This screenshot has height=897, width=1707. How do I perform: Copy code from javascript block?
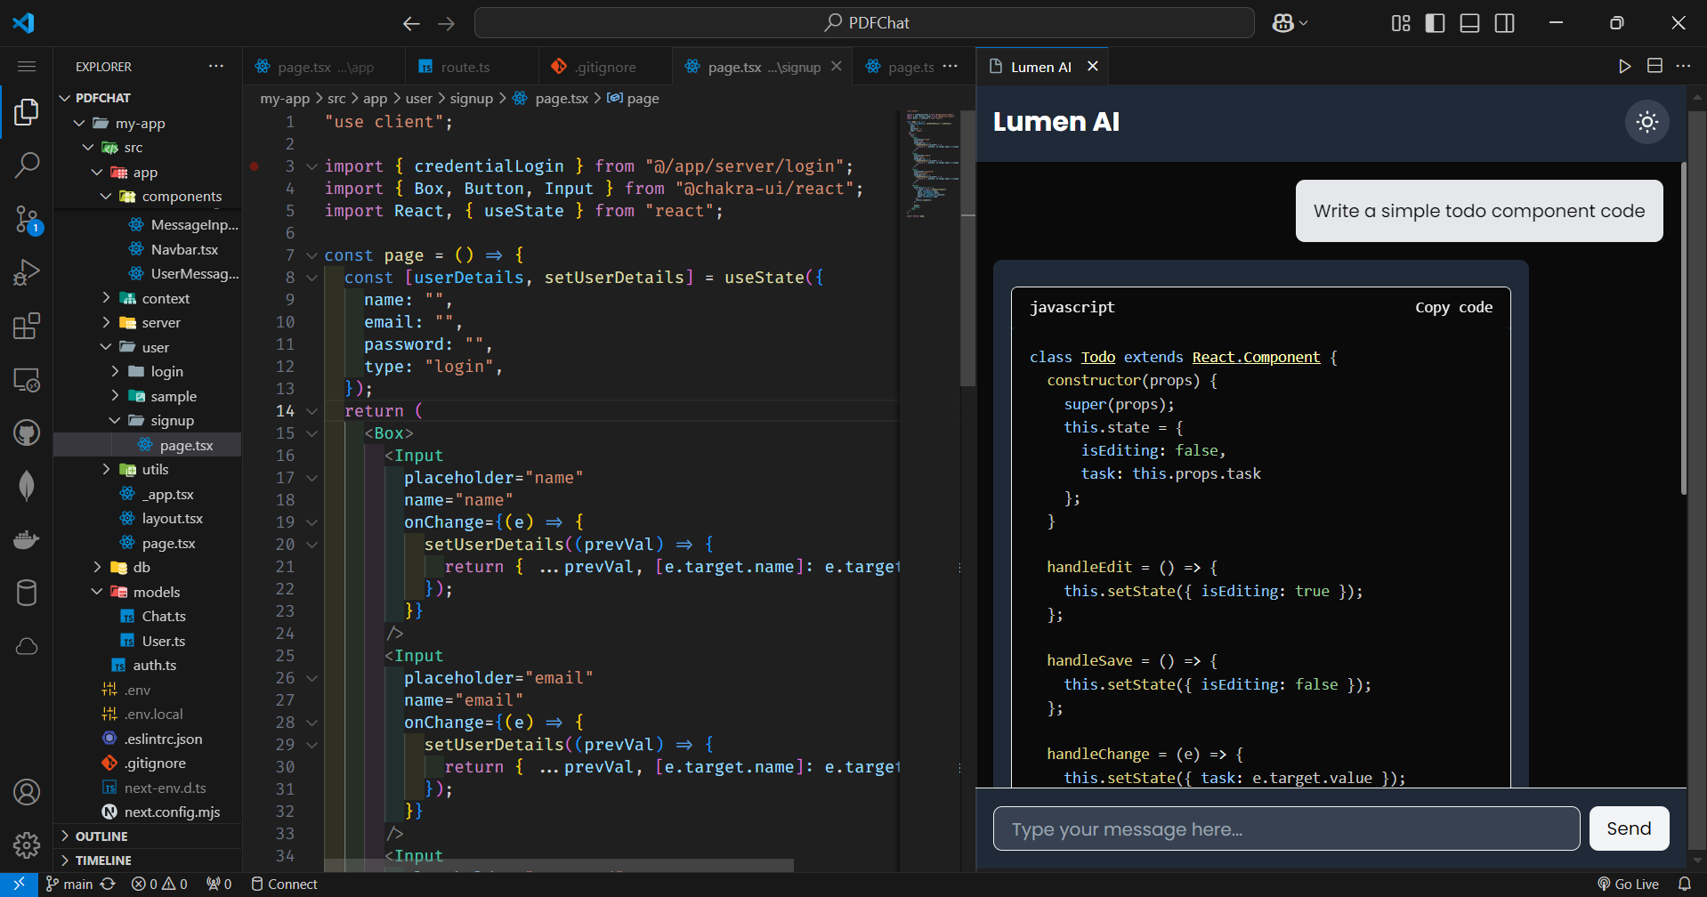pos(1453,307)
